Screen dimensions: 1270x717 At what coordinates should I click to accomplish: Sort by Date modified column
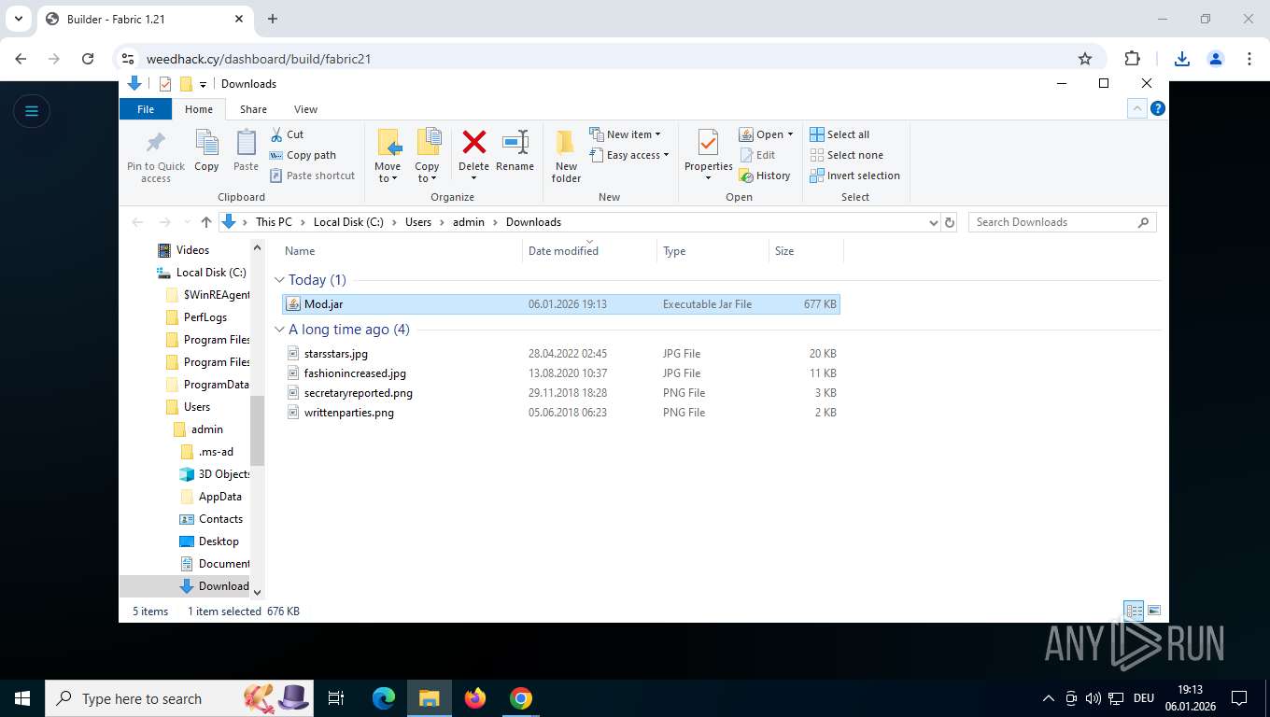[589, 251]
